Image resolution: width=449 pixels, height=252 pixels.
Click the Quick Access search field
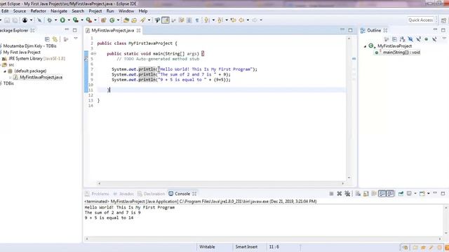[x=420, y=20]
